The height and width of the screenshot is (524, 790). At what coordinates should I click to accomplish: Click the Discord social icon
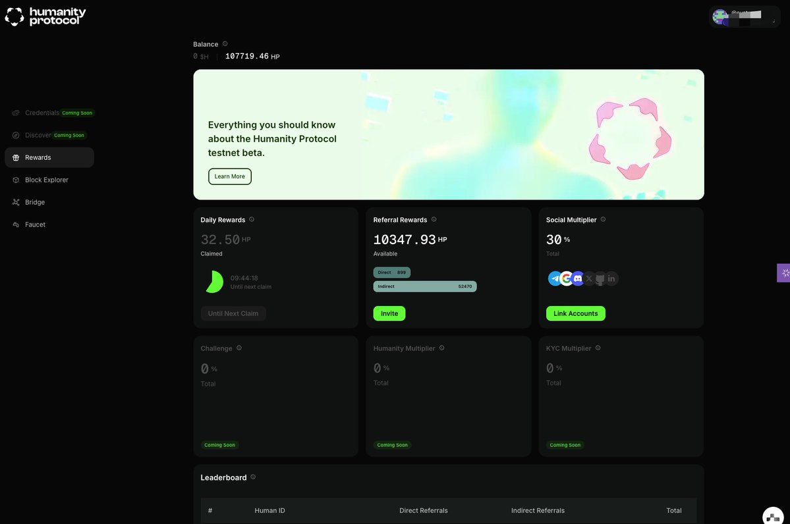click(578, 278)
